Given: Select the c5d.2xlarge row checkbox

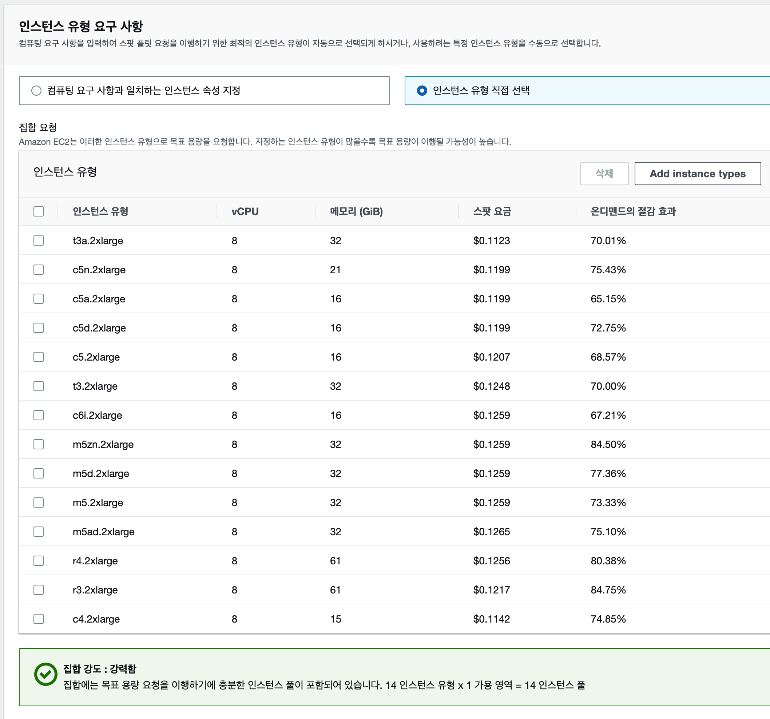Looking at the screenshot, I should tap(38, 328).
